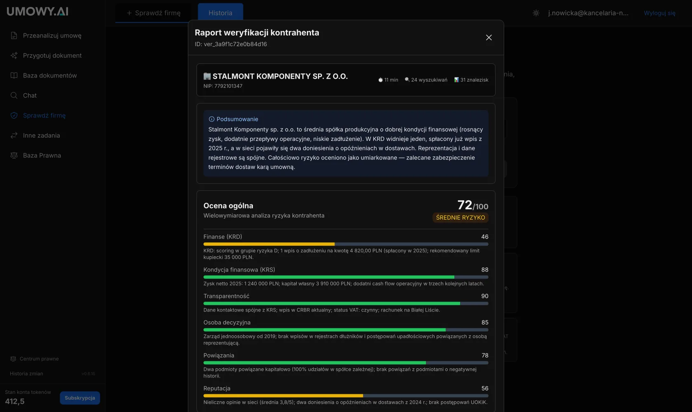
Task: Click the chart icon by 31 znalezisk
Action: 456,80
